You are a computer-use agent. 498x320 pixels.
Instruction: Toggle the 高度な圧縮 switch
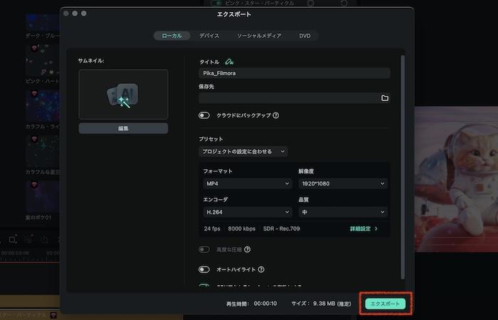(204, 250)
